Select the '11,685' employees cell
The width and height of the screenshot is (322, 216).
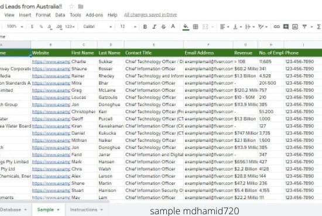point(271,61)
